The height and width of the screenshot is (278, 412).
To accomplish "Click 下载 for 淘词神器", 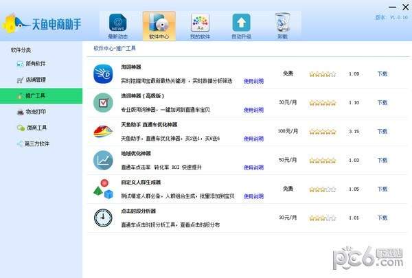I will [382, 73].
